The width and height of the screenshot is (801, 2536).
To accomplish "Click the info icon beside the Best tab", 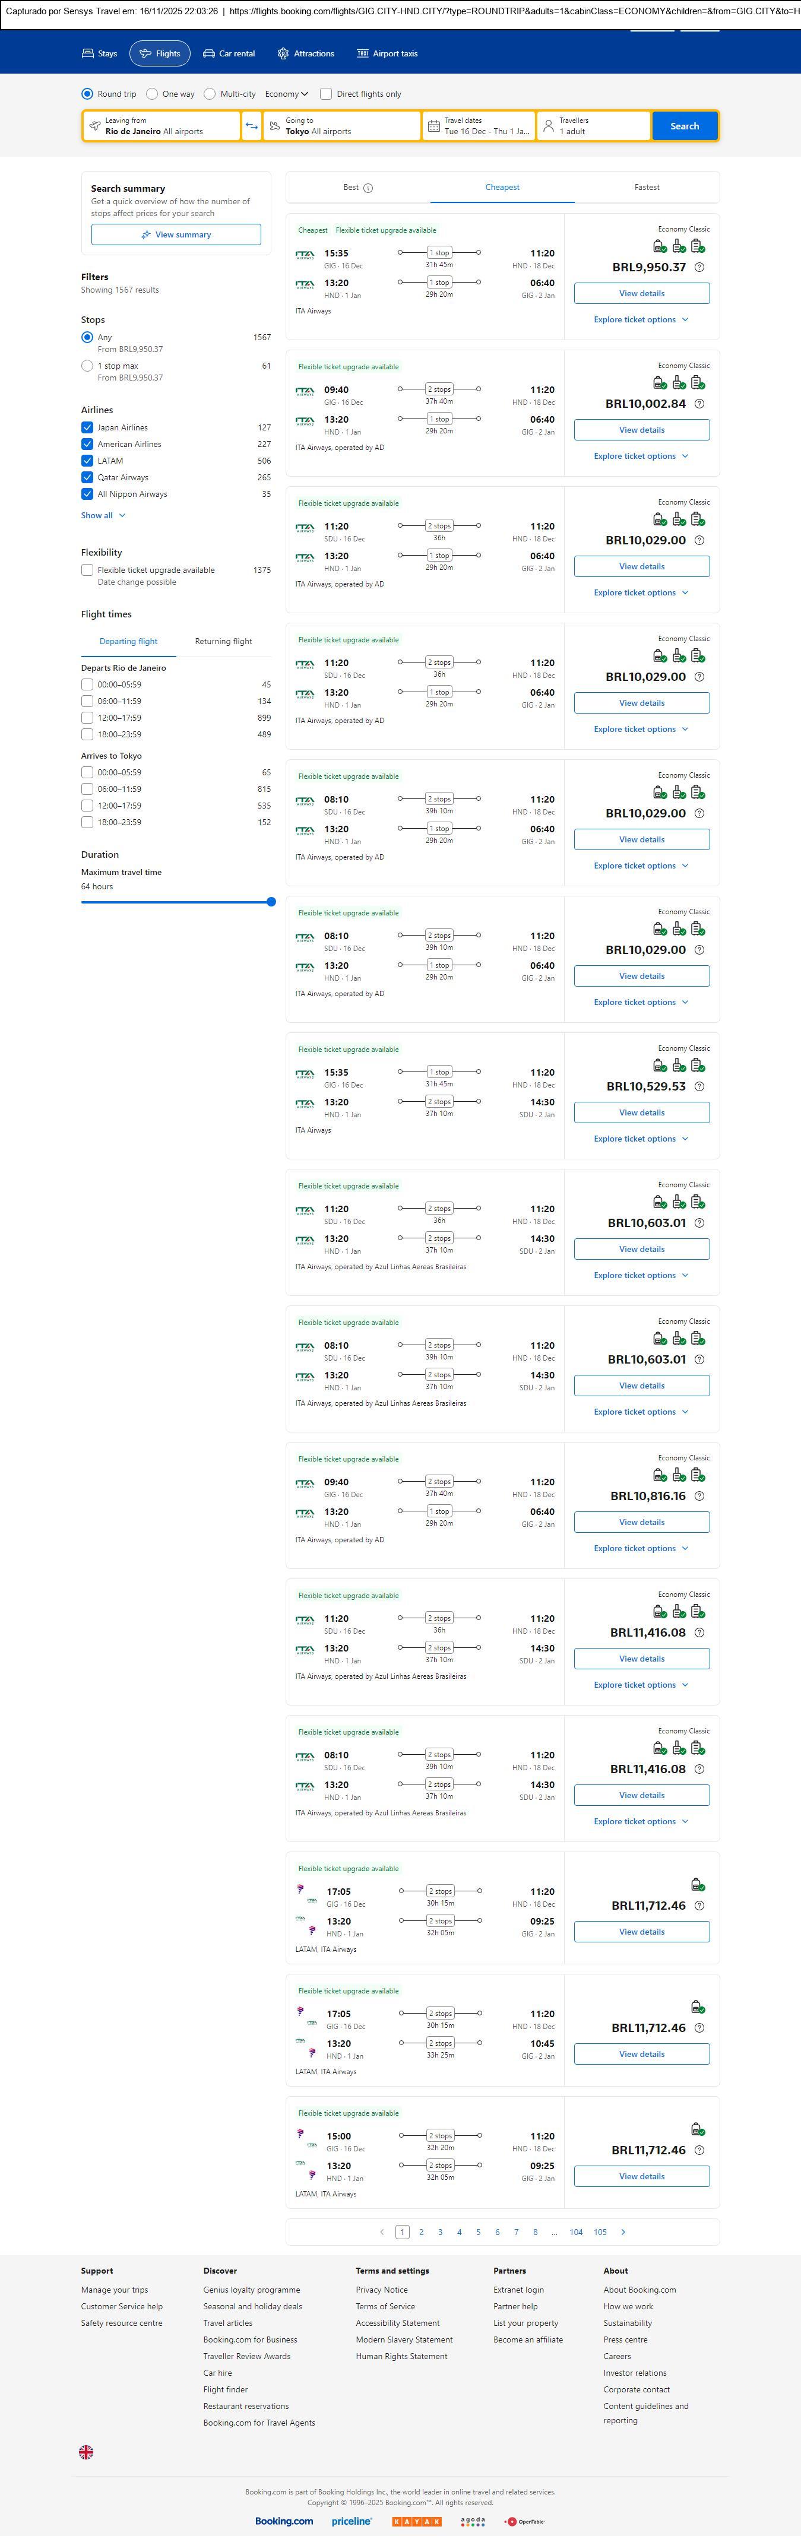I will (368, 188).
